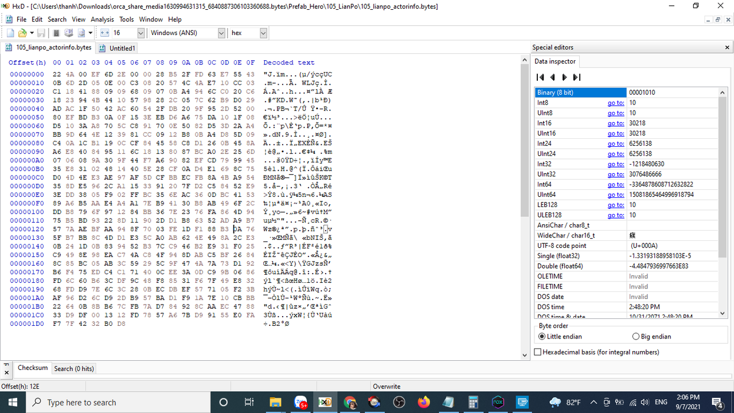
Task: Open the notification center icon
Action: pos(717,402)
